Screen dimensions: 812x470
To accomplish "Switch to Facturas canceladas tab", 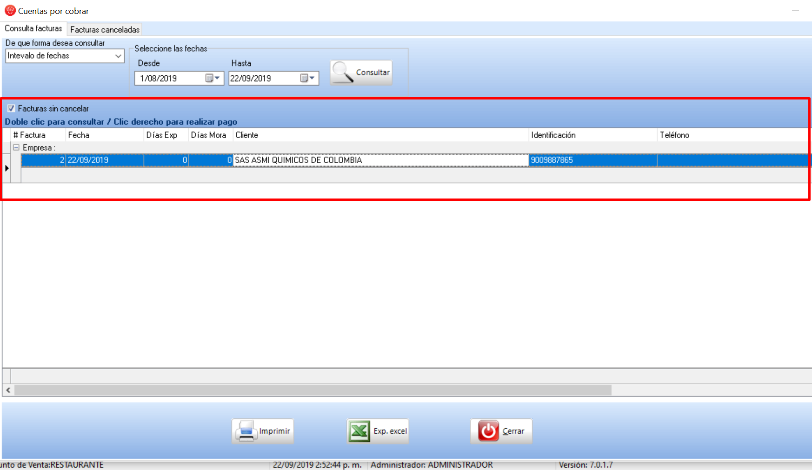I will click(x=105, y=29).
